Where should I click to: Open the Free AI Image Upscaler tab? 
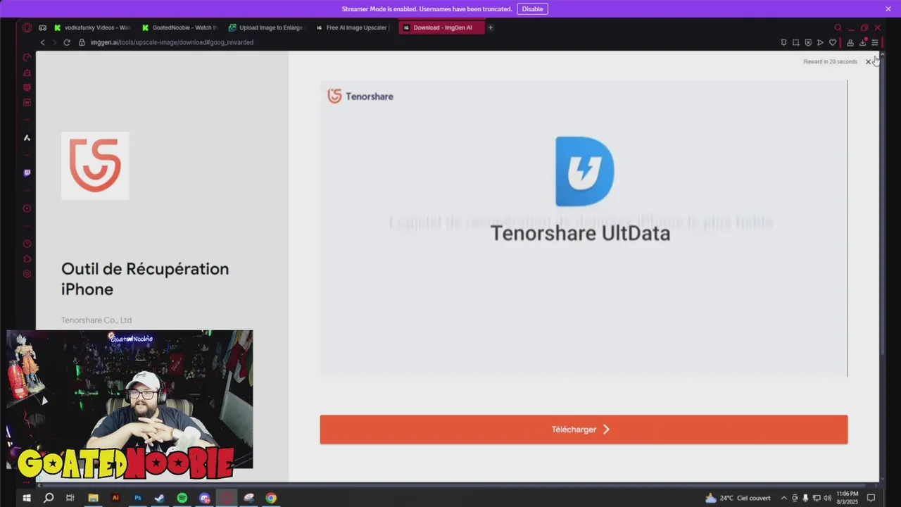click(352, 27)
